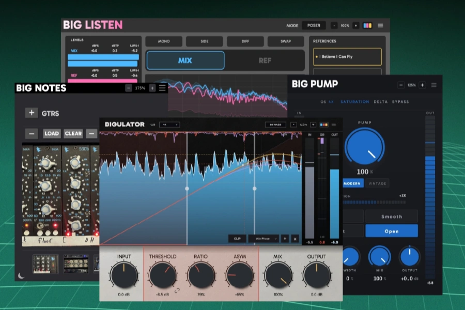Click minus button right of CLEAR

(91, 133)
